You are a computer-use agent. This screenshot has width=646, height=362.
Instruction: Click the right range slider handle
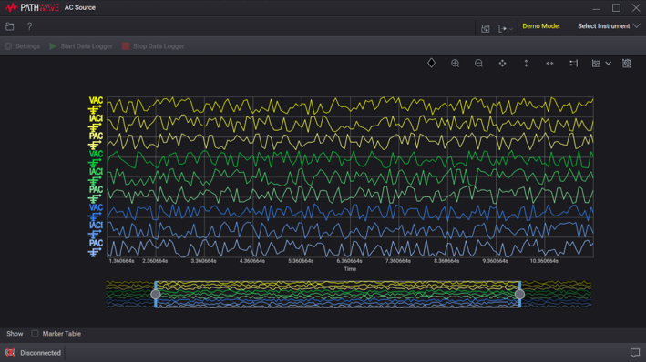pos(519,294)
